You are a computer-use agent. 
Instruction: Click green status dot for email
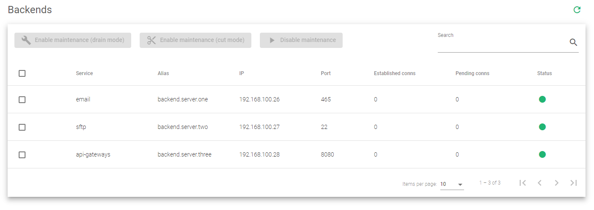(542, 99)
